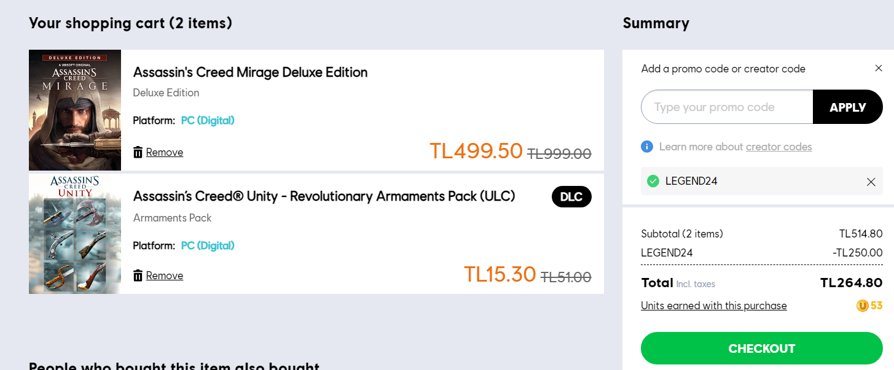This screenshot has height=370, width=894.
Task: Apply the promo code
Action: (x=847, y=107)
